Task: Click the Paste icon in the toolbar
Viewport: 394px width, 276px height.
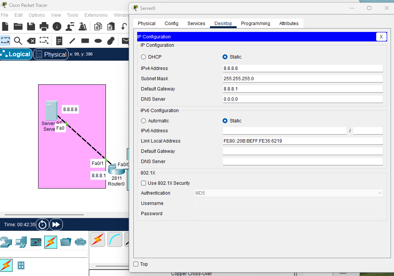Action: (111, 26)
